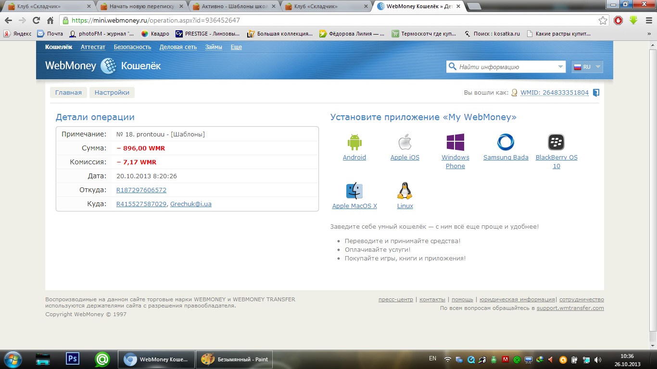This screenshot has width=657, height=369.
Task: Click the WebMoney globe logo
Action: pyautogui.click(x=108, y=66)
